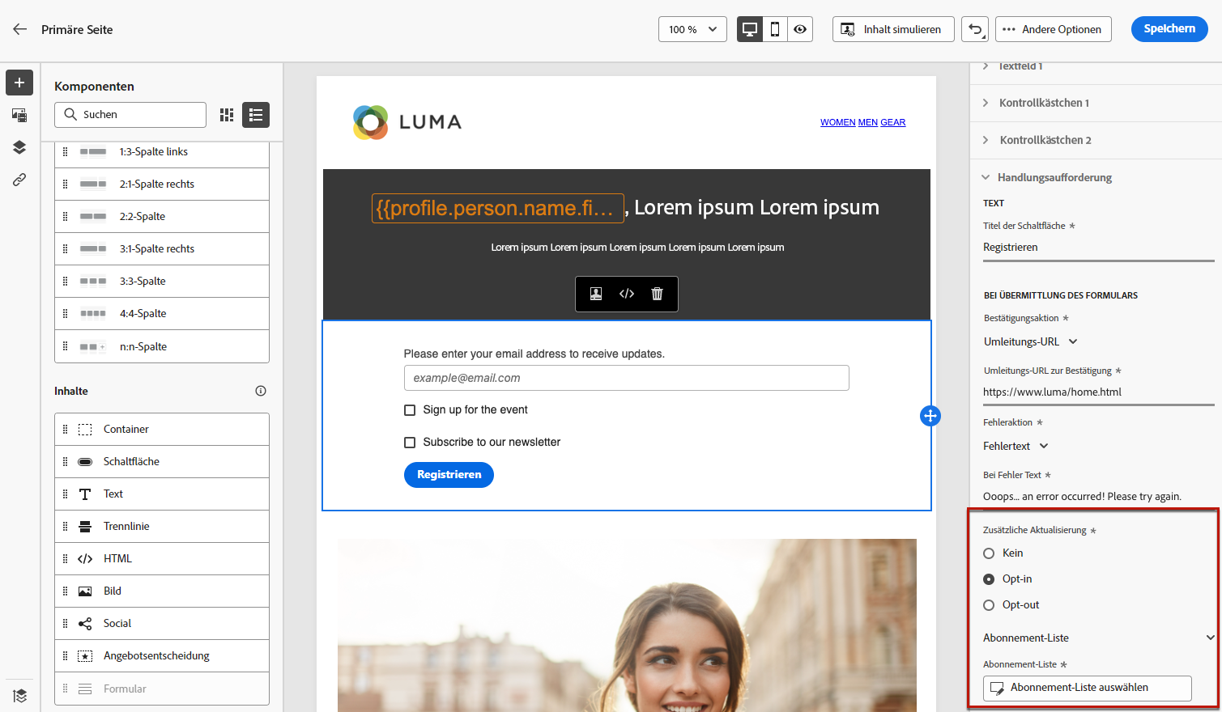Open the asset picker sidebar icon
This screenshot has height=712, width=1222.
tap(19, 115)
